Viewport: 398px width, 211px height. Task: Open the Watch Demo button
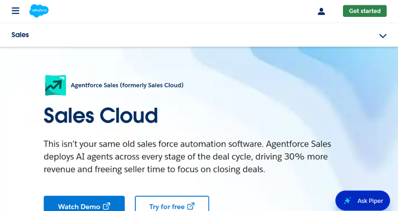[x=84, y=204]
